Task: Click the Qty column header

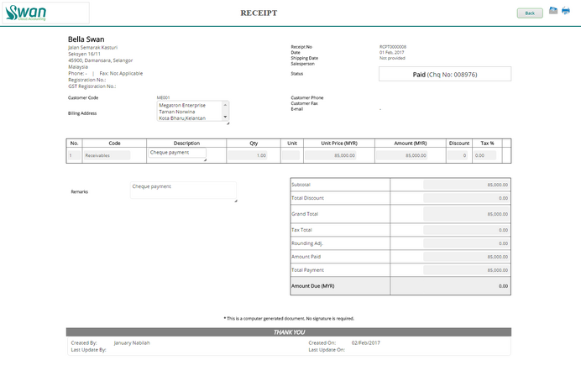Action: [254, 143]
